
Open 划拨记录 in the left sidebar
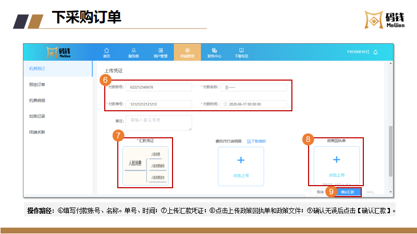[37, 116]
